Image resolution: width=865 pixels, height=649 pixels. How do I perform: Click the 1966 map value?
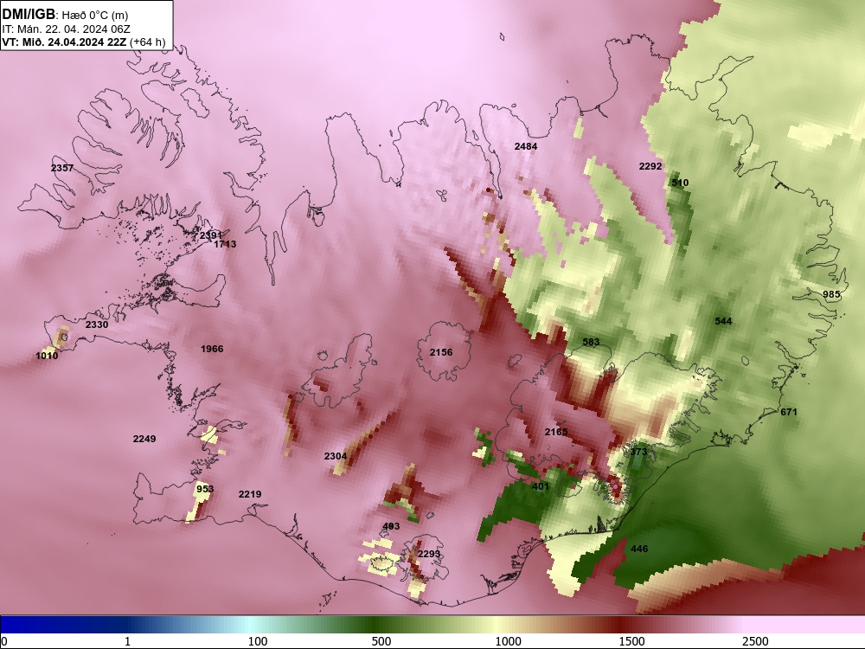pyautogui.click(x=212, y=349)
